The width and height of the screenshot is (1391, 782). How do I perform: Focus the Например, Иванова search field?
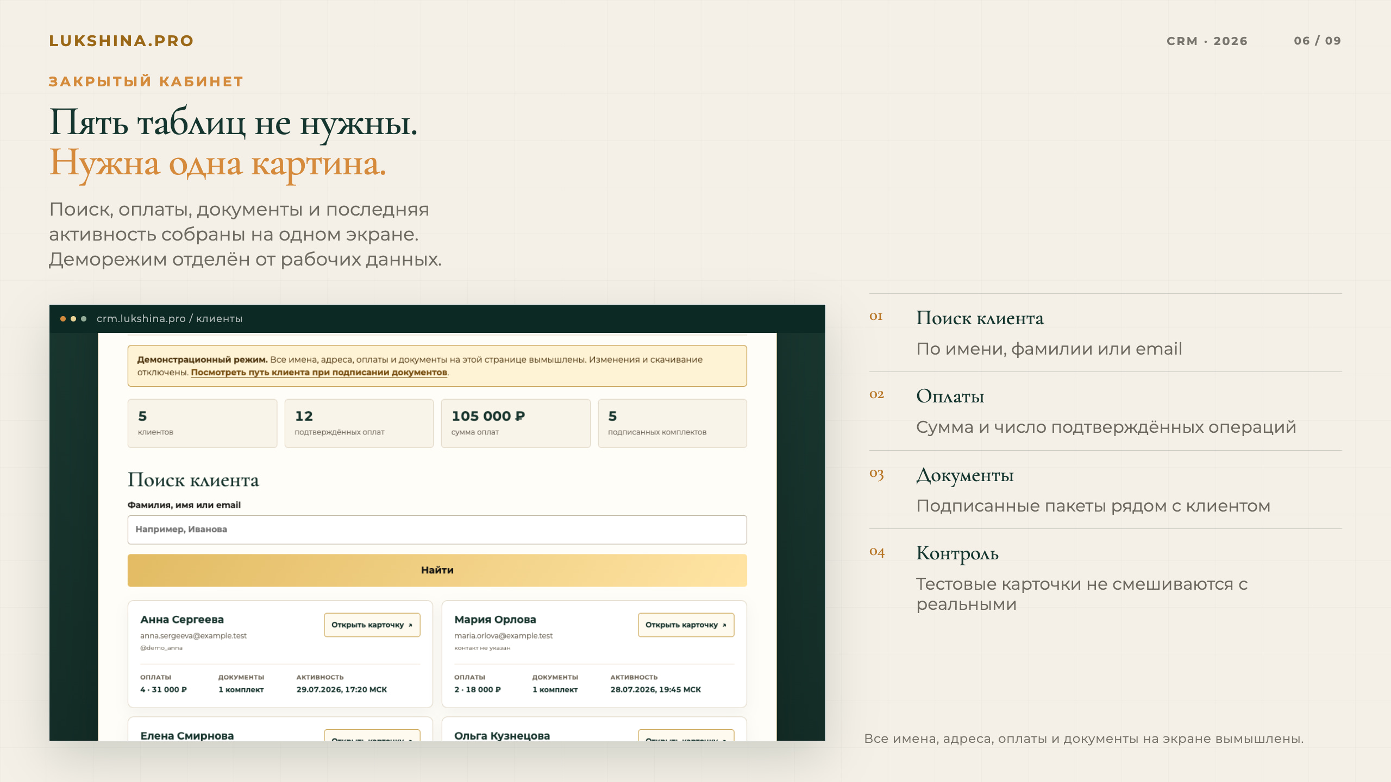coord(437,529)
